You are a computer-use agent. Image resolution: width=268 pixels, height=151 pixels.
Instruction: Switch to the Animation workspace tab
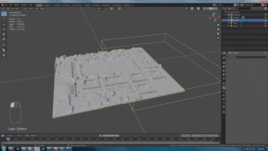click(96, 5)
